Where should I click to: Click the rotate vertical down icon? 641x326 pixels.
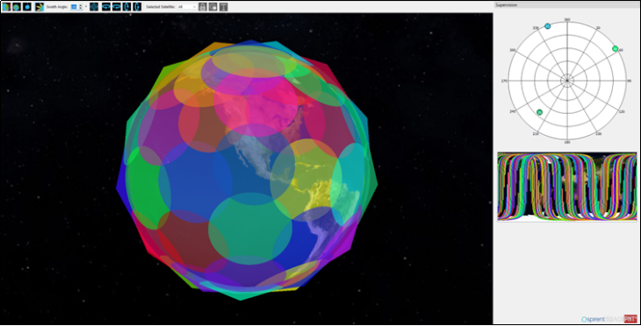[137, 7]
